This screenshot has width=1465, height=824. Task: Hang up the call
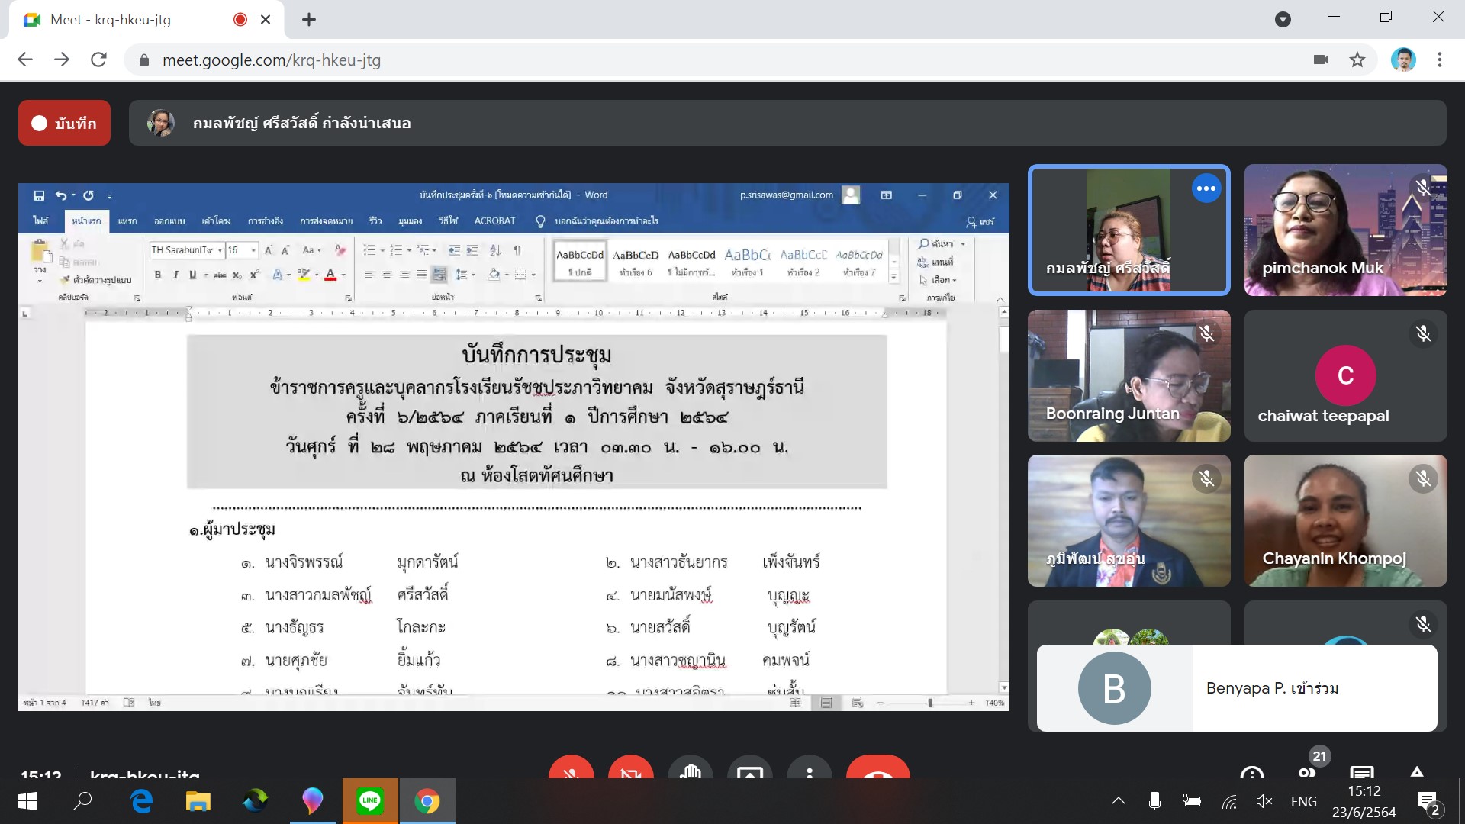(x=877, y=769)
